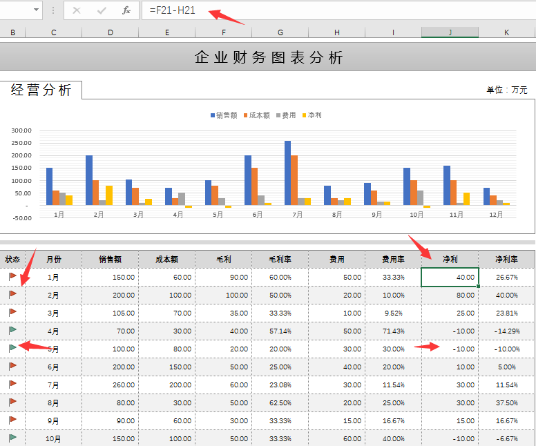This screenshot has width=536, height=446.
Task: Click the 企业财务图表分析 title banner
Action: 268,57
